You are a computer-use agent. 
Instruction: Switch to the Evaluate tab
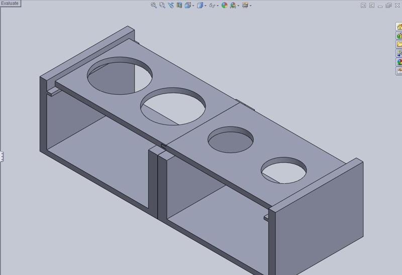10,4
